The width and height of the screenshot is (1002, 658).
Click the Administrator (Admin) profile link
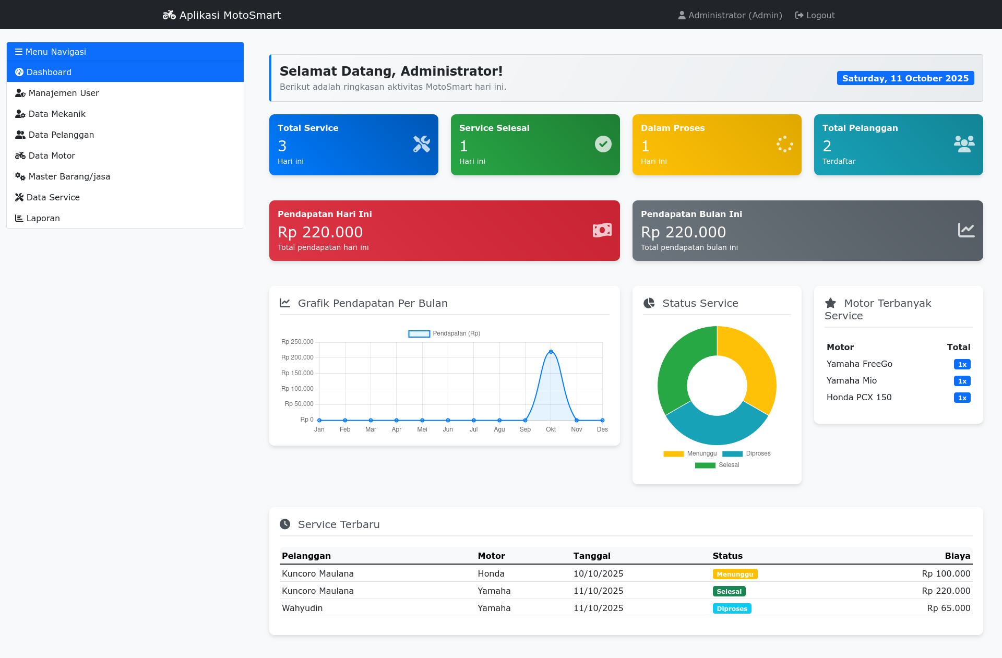click(x=730, y=15)
